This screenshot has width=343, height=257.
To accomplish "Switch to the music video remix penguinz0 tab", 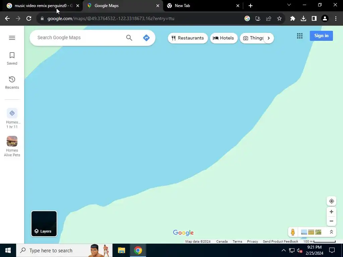I will point(41,6).
